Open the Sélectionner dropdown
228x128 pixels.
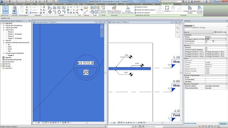tap(6, 15)
